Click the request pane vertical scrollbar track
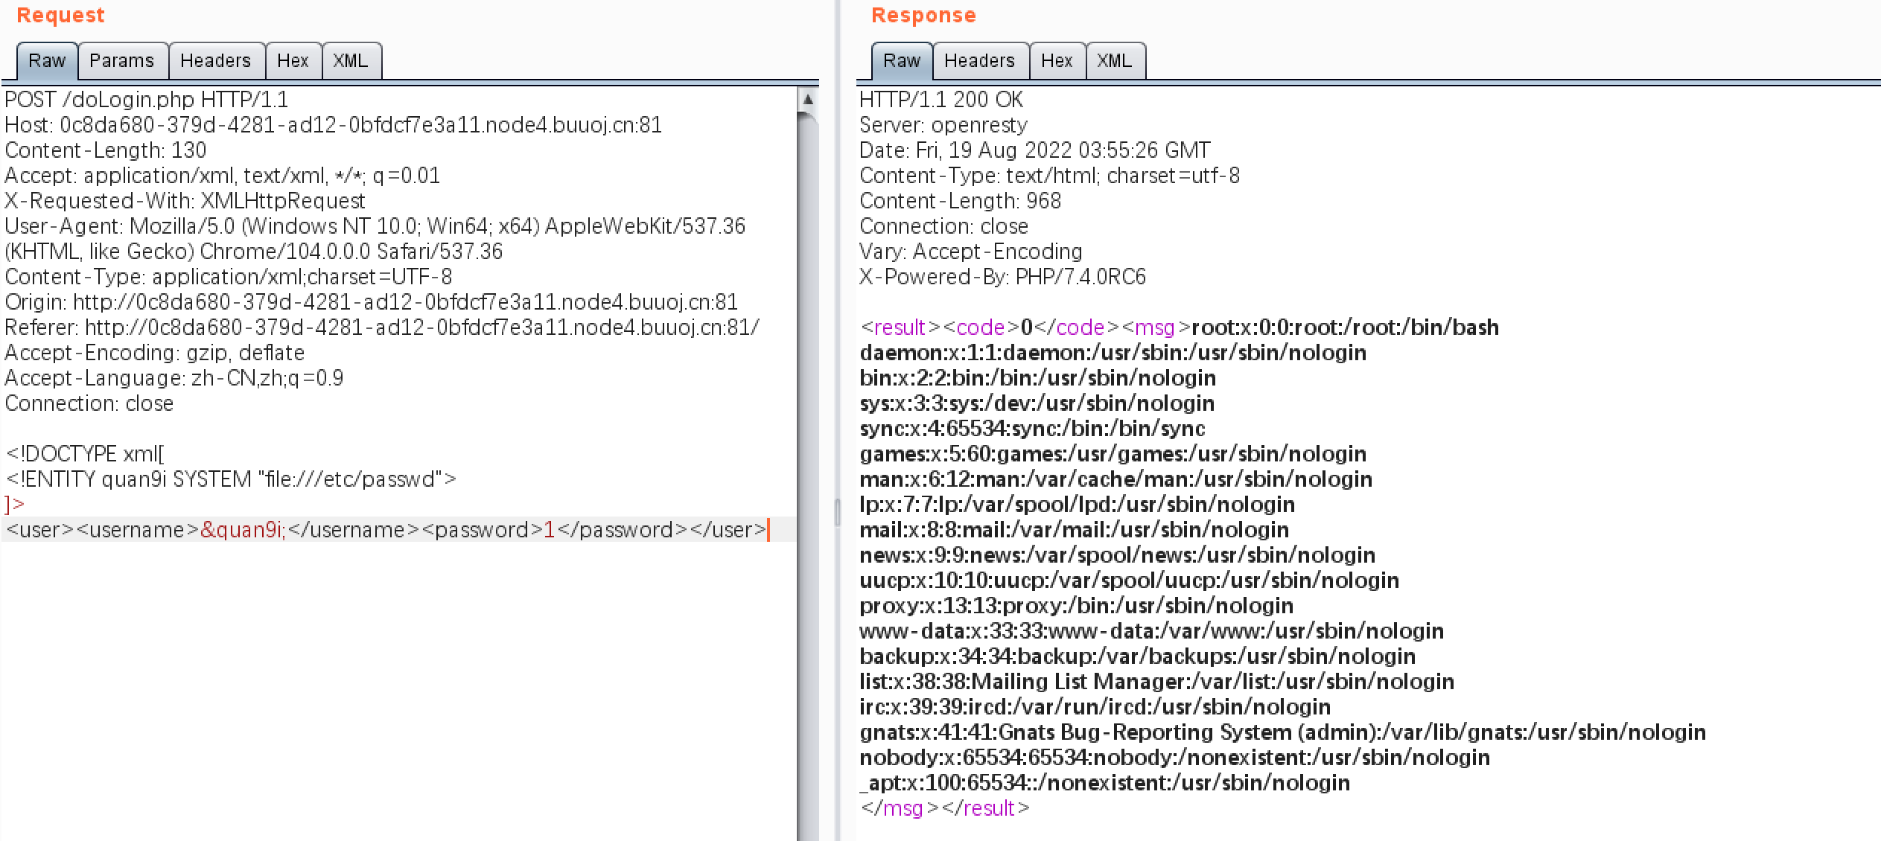 click(808, 476)
